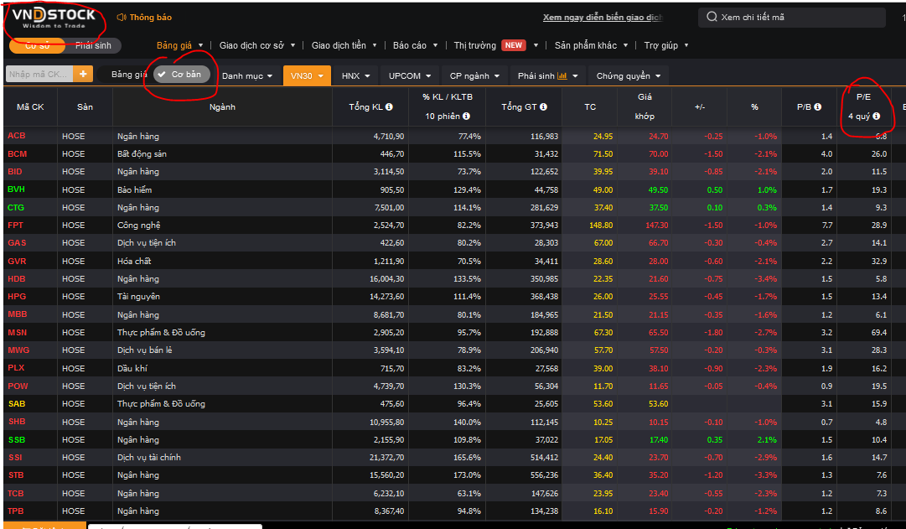Sort by the Mã CK column header
The width and height of the screenshot is (906, 529).
pos(30,107)
